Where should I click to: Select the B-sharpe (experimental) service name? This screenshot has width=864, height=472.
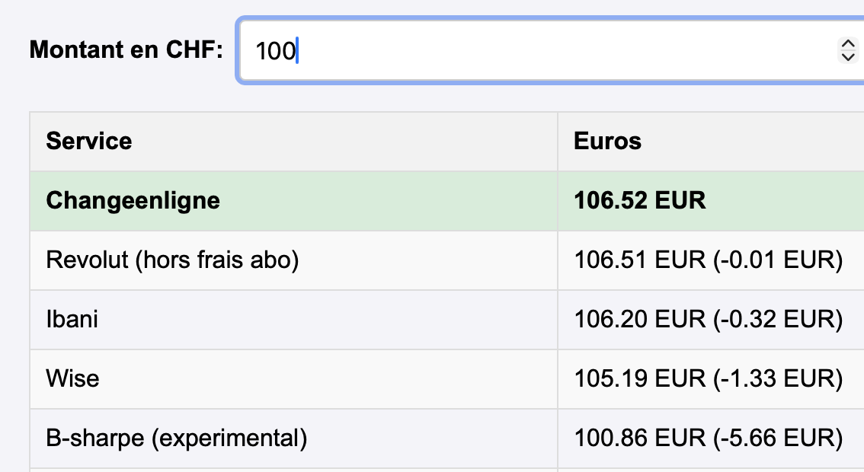click(176, 438)
